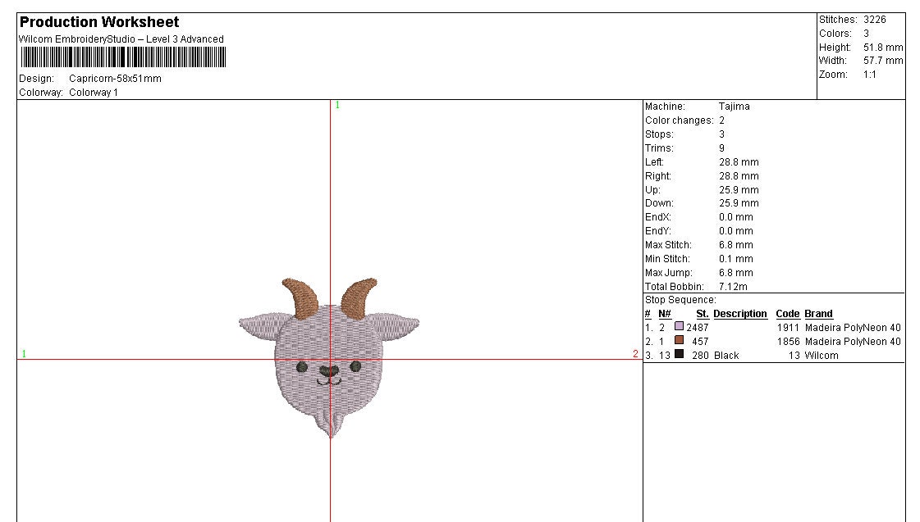Select the Zoom 1:1 value
The height and width of the screenshot is (522, 920).
[869, 74]
